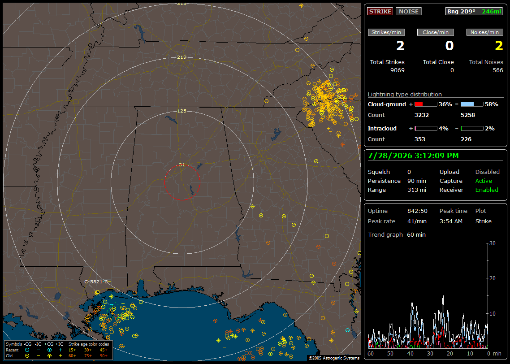Click the negative cloud-ground count 5258

[468, 115]
